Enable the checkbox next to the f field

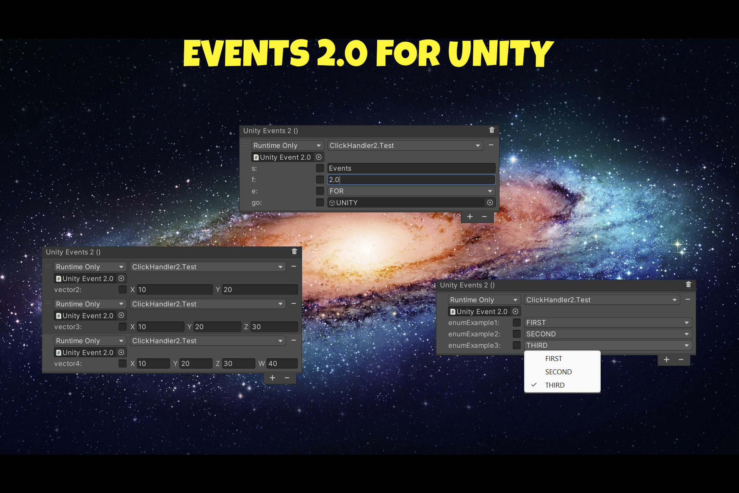320,179
